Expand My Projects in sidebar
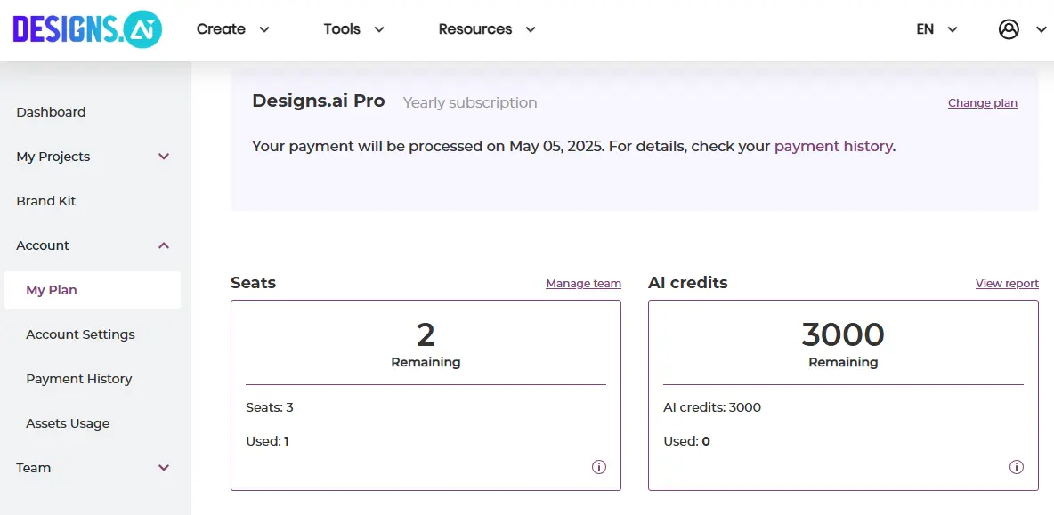 tap(93, 157)
